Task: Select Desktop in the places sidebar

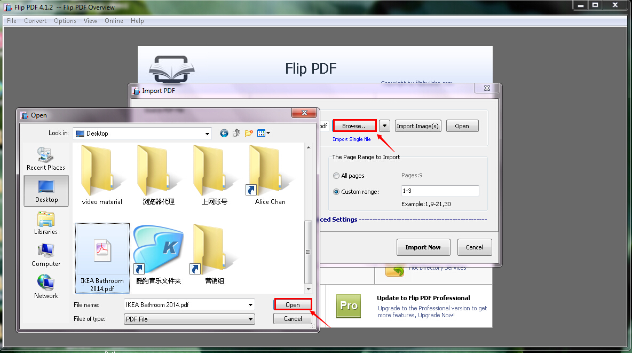Action: tap(46, 191)
